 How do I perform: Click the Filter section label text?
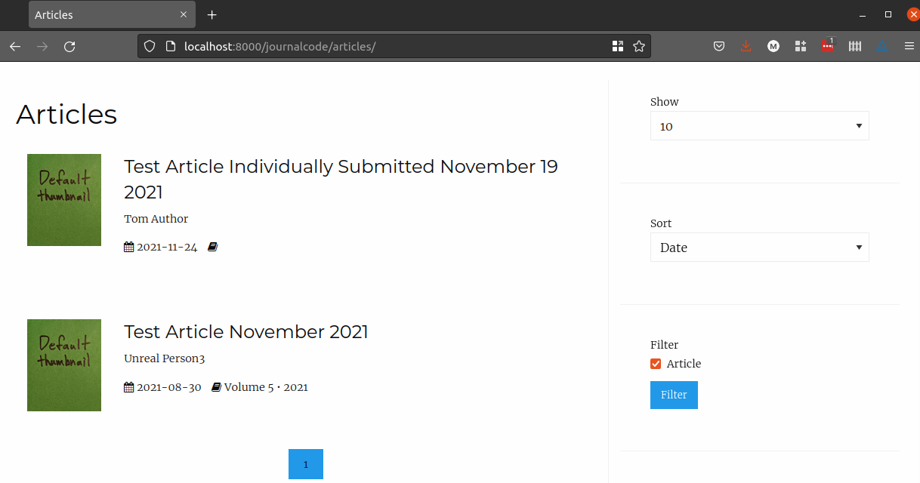click(x=665, y=345)
